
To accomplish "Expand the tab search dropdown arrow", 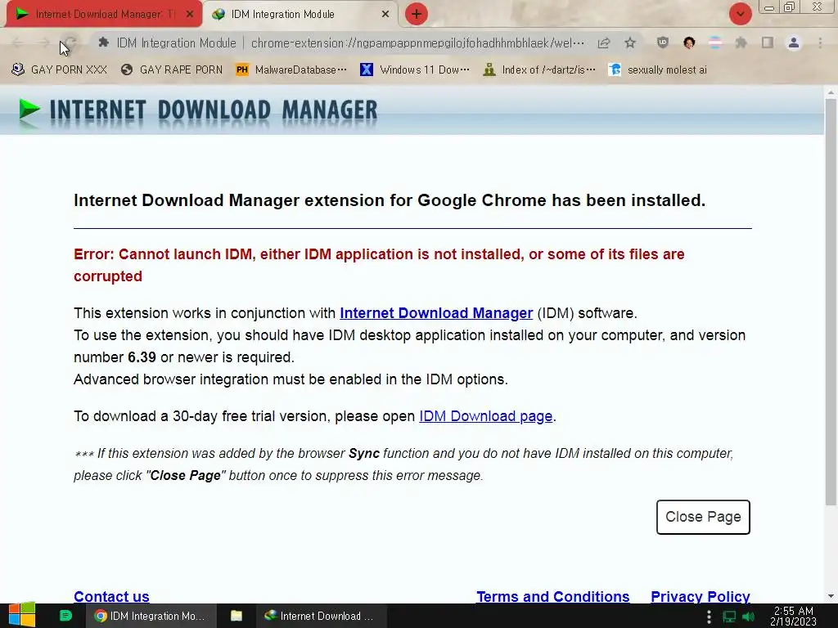I will (x=740, y=14).
